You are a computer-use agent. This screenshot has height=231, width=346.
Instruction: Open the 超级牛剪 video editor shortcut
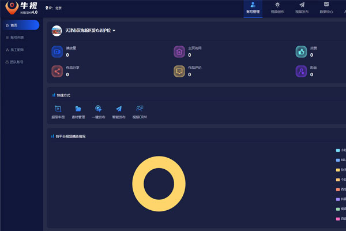click(58, 109)
